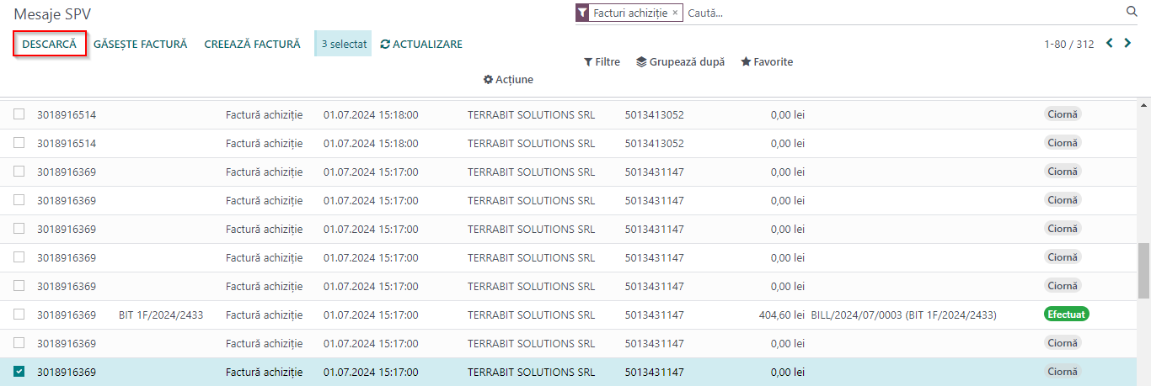1151x386 pixels.
Task: Click the 3 selectat indicator
Action: tap(343, 44)
